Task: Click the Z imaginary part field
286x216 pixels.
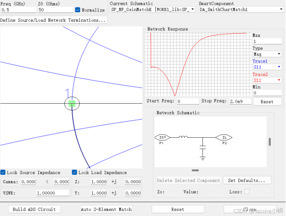Action: tap(133, 181)
